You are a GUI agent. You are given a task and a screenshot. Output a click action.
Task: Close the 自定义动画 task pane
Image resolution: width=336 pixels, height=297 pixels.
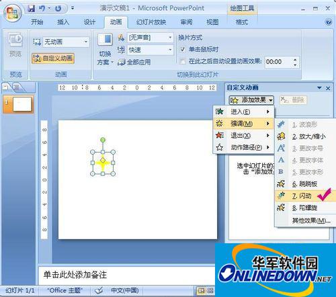pos(328,88)
